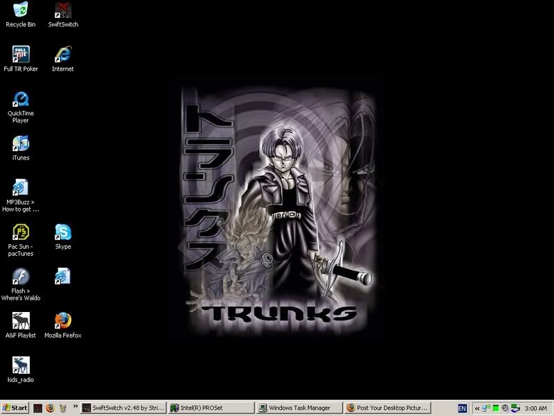Switch to Intel(R) PROSet taskbar window
This screenshot has width=554, height=416.
(x=211, y=408)
